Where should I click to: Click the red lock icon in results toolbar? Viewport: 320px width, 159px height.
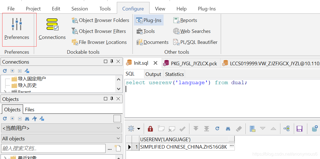click(x=150, y=129)
